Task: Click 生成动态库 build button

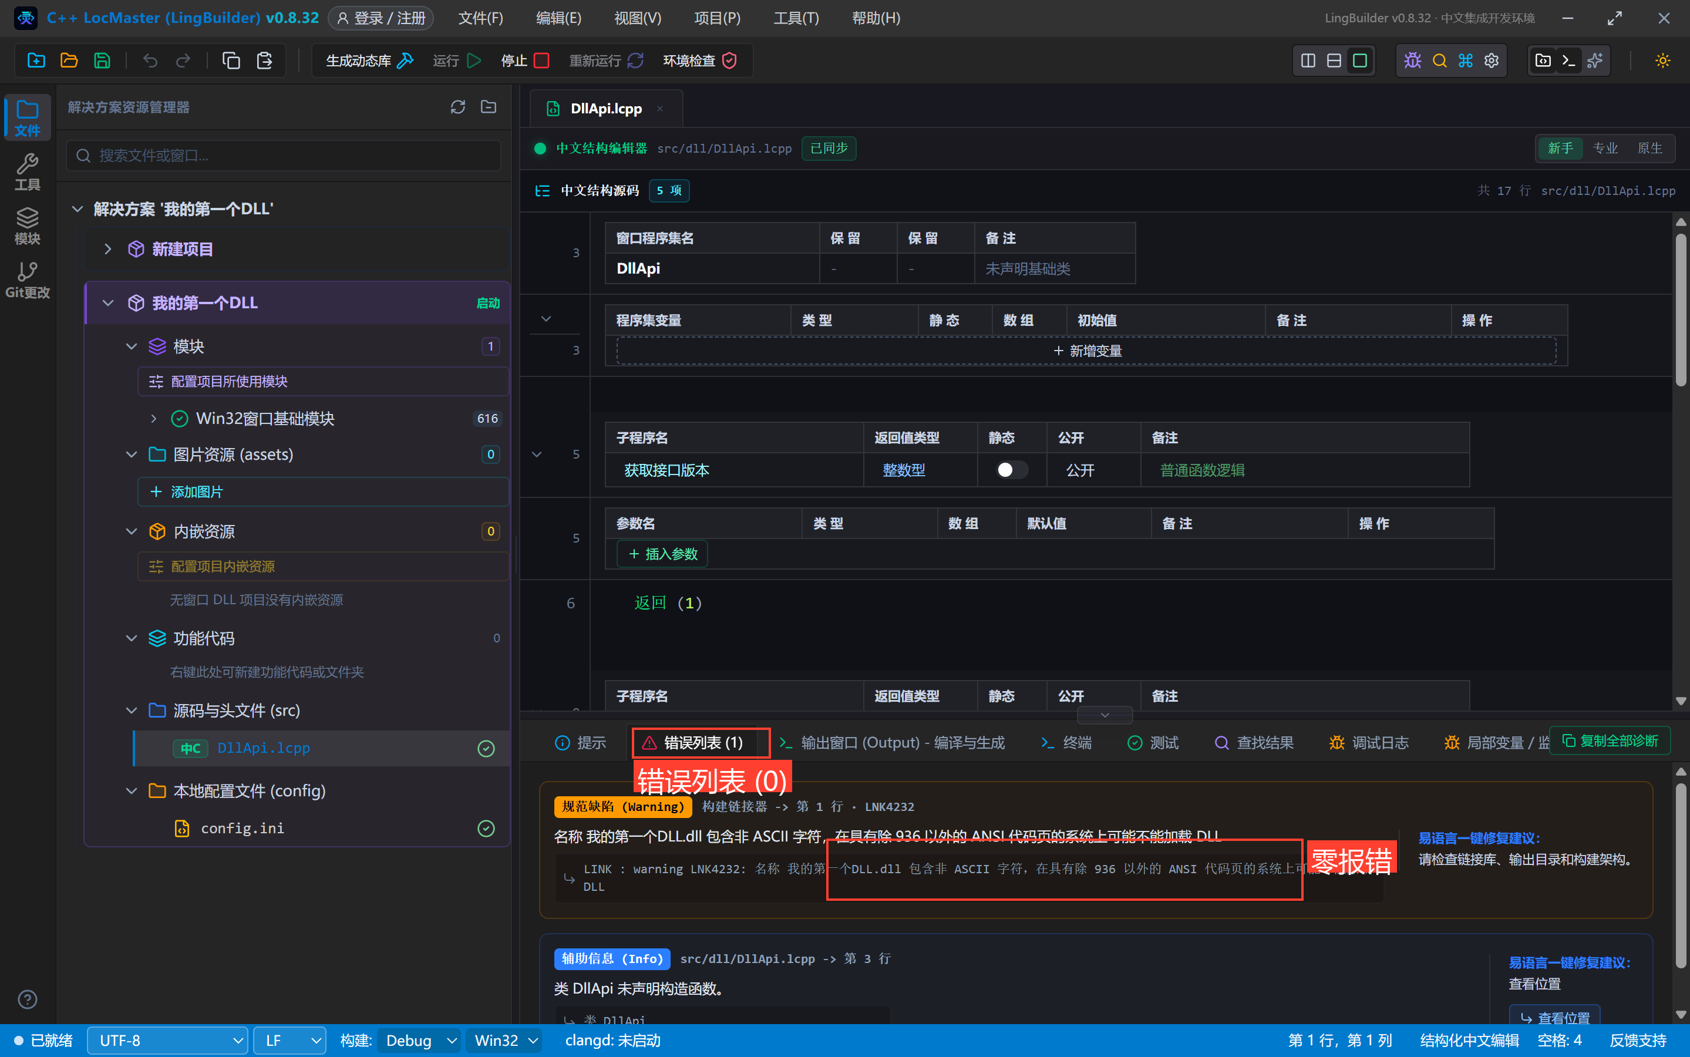Action: 370,61
